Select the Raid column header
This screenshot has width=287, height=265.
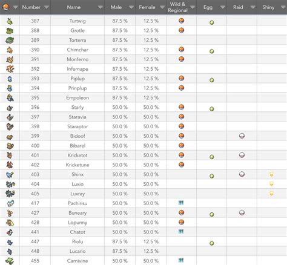(x=238, y=7)
